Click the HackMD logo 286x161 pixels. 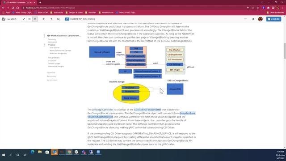[x=9, y=19]
